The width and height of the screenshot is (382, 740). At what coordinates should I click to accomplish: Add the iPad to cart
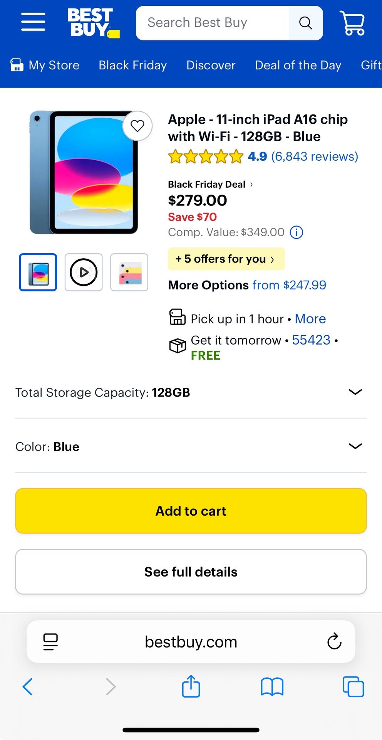tap(191, 511)
